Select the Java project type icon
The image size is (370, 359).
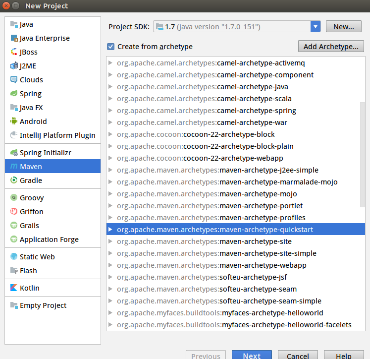[x=14, y=24]
